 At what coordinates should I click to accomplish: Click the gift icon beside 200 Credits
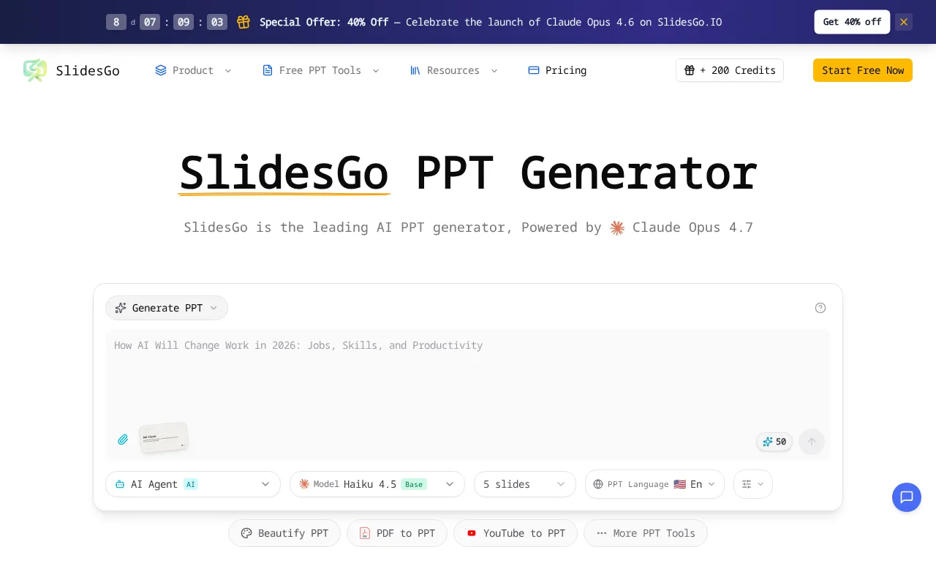tap(690, 70)
